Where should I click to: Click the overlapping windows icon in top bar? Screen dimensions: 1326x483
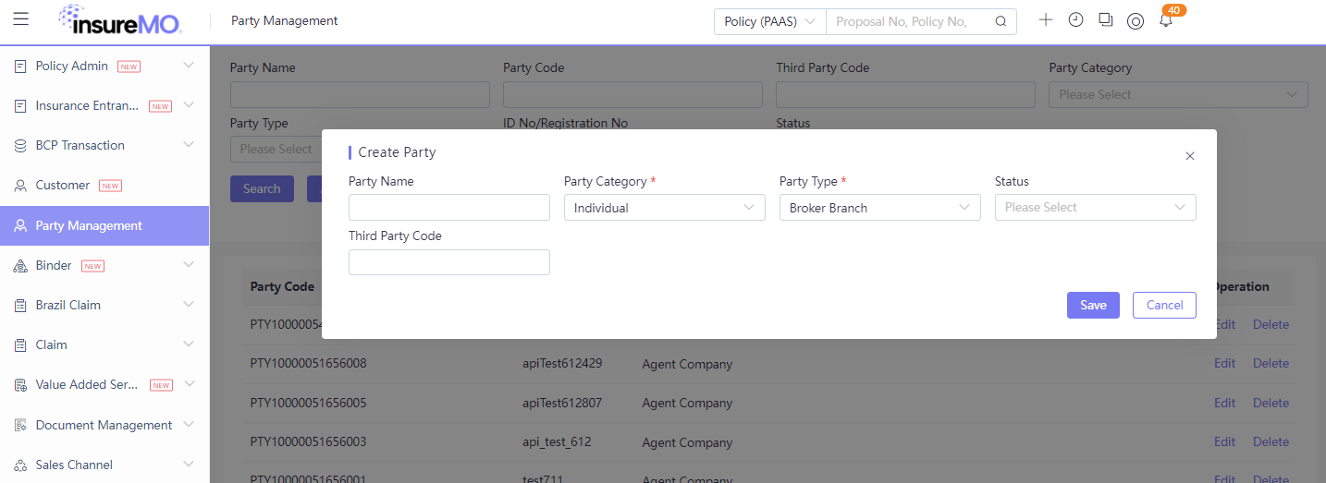click(1105, 19)
